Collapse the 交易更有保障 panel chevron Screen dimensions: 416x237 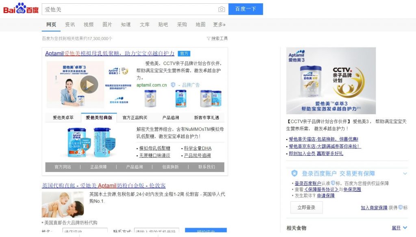click(405, 174)
